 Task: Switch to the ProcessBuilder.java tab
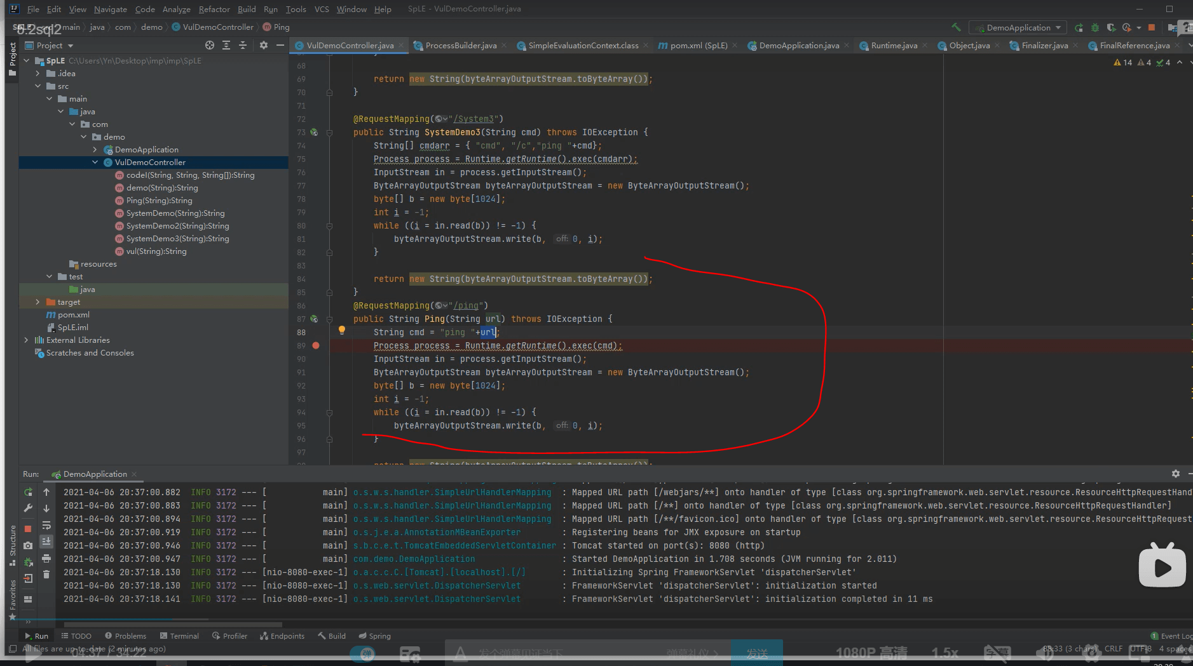click(460, 45)
